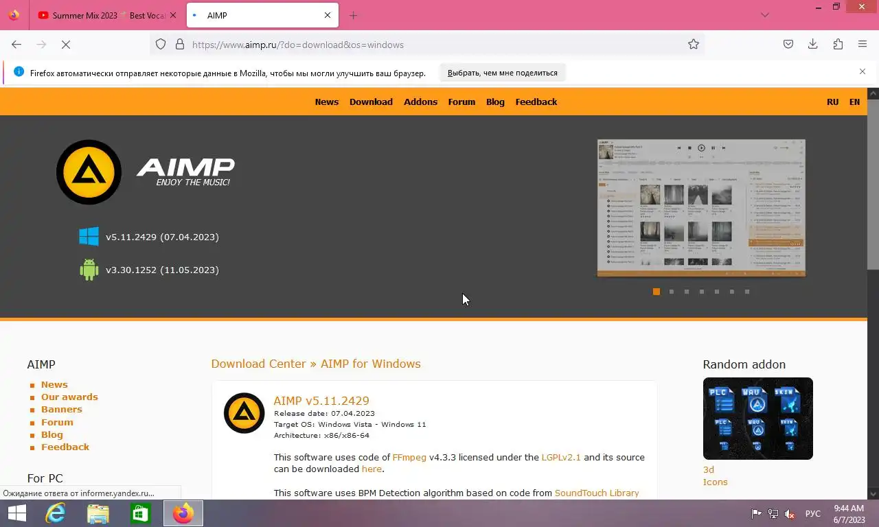Open sidebar Our awards link
The width and height of the screenshot is (879, 527).
click(69, 397)
